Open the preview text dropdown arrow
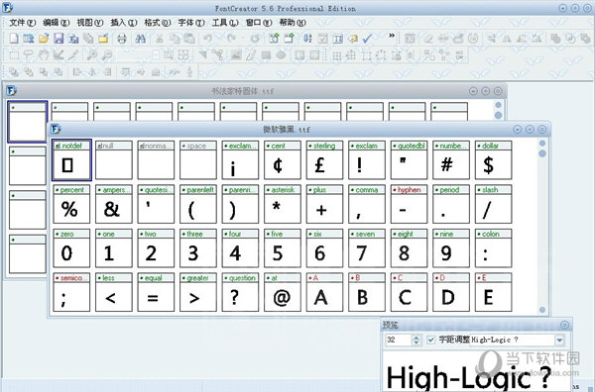Viewport: 595px width, 392px height. click(559, 341)
